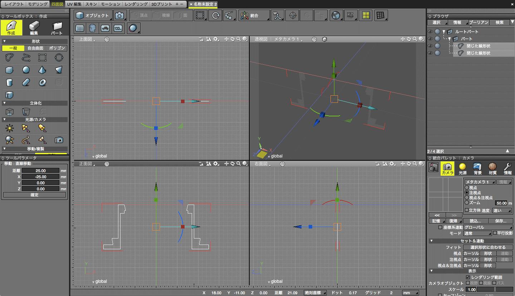
Task: Open the 光源 light palette
Action: (463, 168)
